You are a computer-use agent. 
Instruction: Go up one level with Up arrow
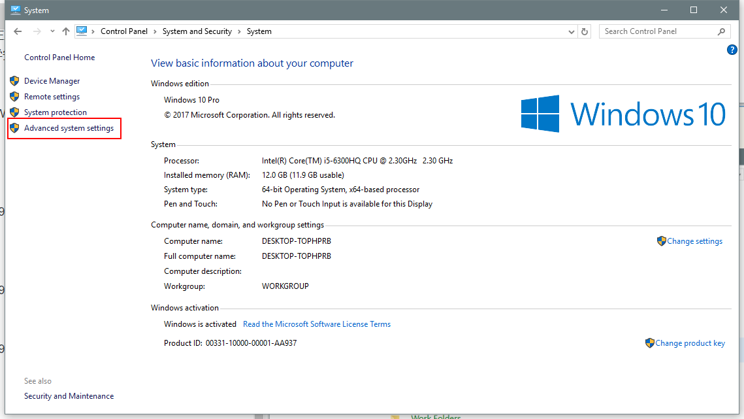(65, 31)
